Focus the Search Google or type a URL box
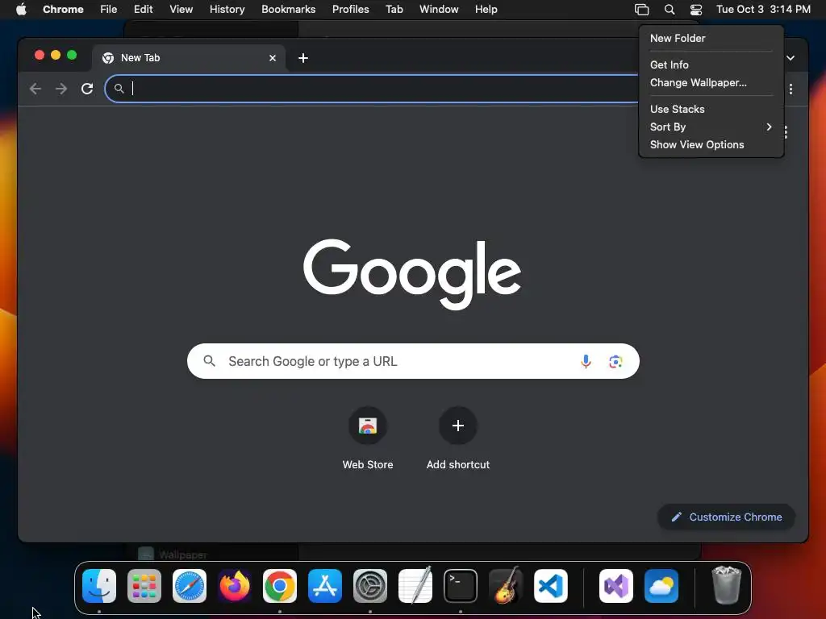This screenshot has height=619, width=826. (413, 362)
